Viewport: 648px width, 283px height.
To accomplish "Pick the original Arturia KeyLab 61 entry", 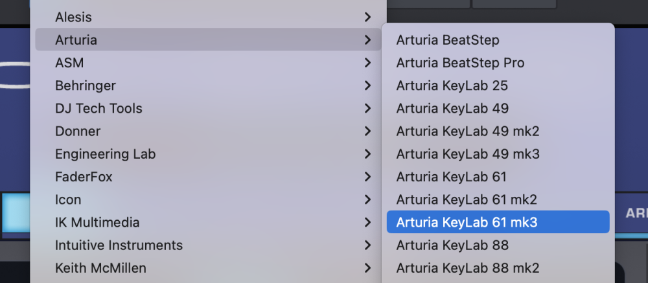I will 451,177.
